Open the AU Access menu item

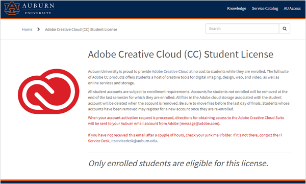coord(292,8)
